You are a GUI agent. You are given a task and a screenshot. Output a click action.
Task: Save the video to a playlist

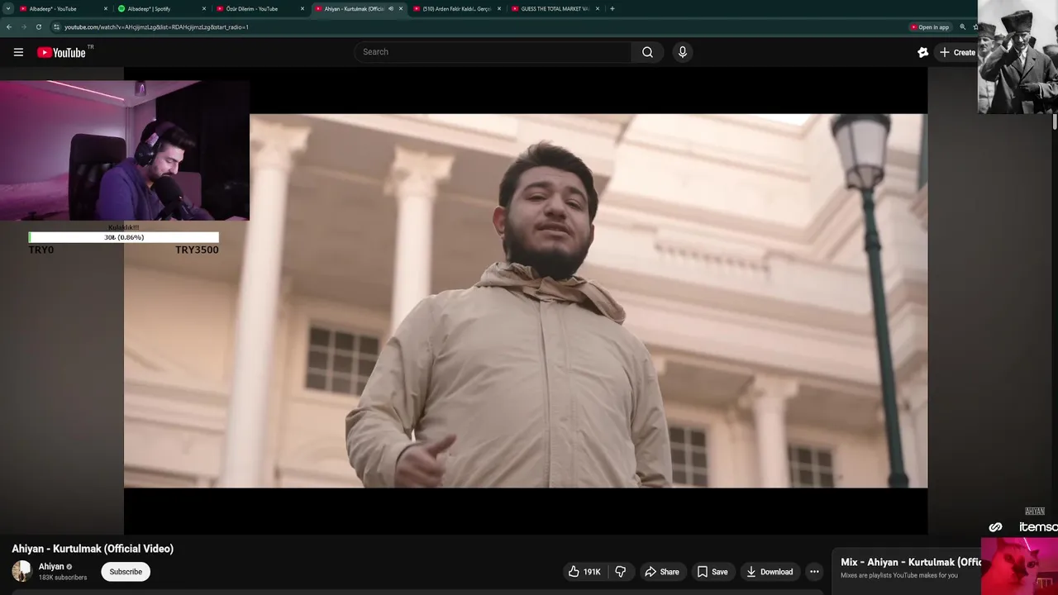[x=712, y=572]
